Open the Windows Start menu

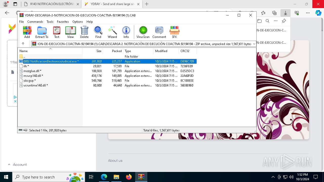[x=6, y=177]
